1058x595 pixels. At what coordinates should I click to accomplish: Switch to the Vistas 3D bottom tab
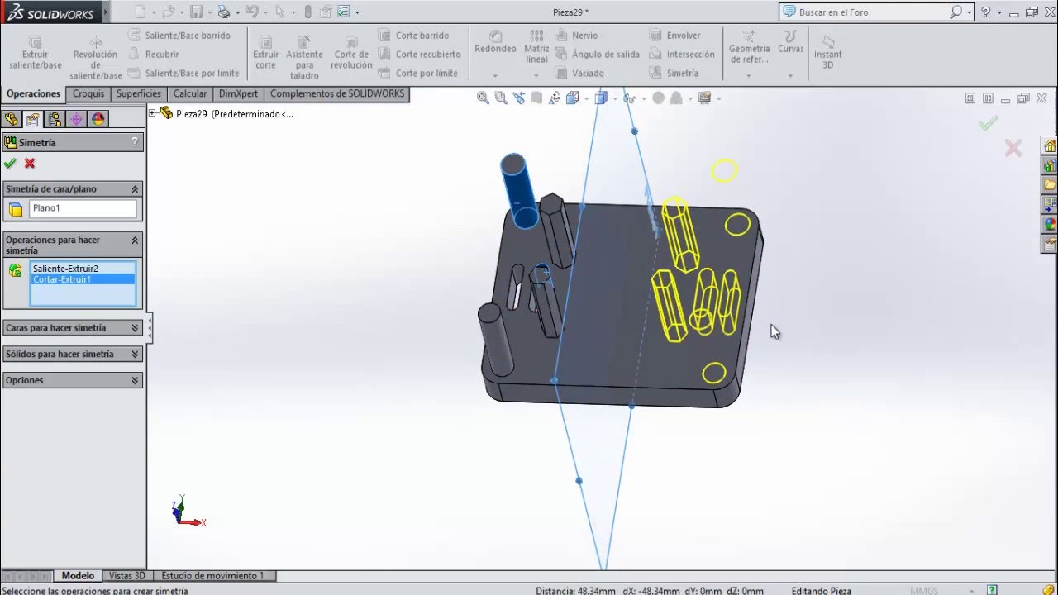(x=127, y=576)
